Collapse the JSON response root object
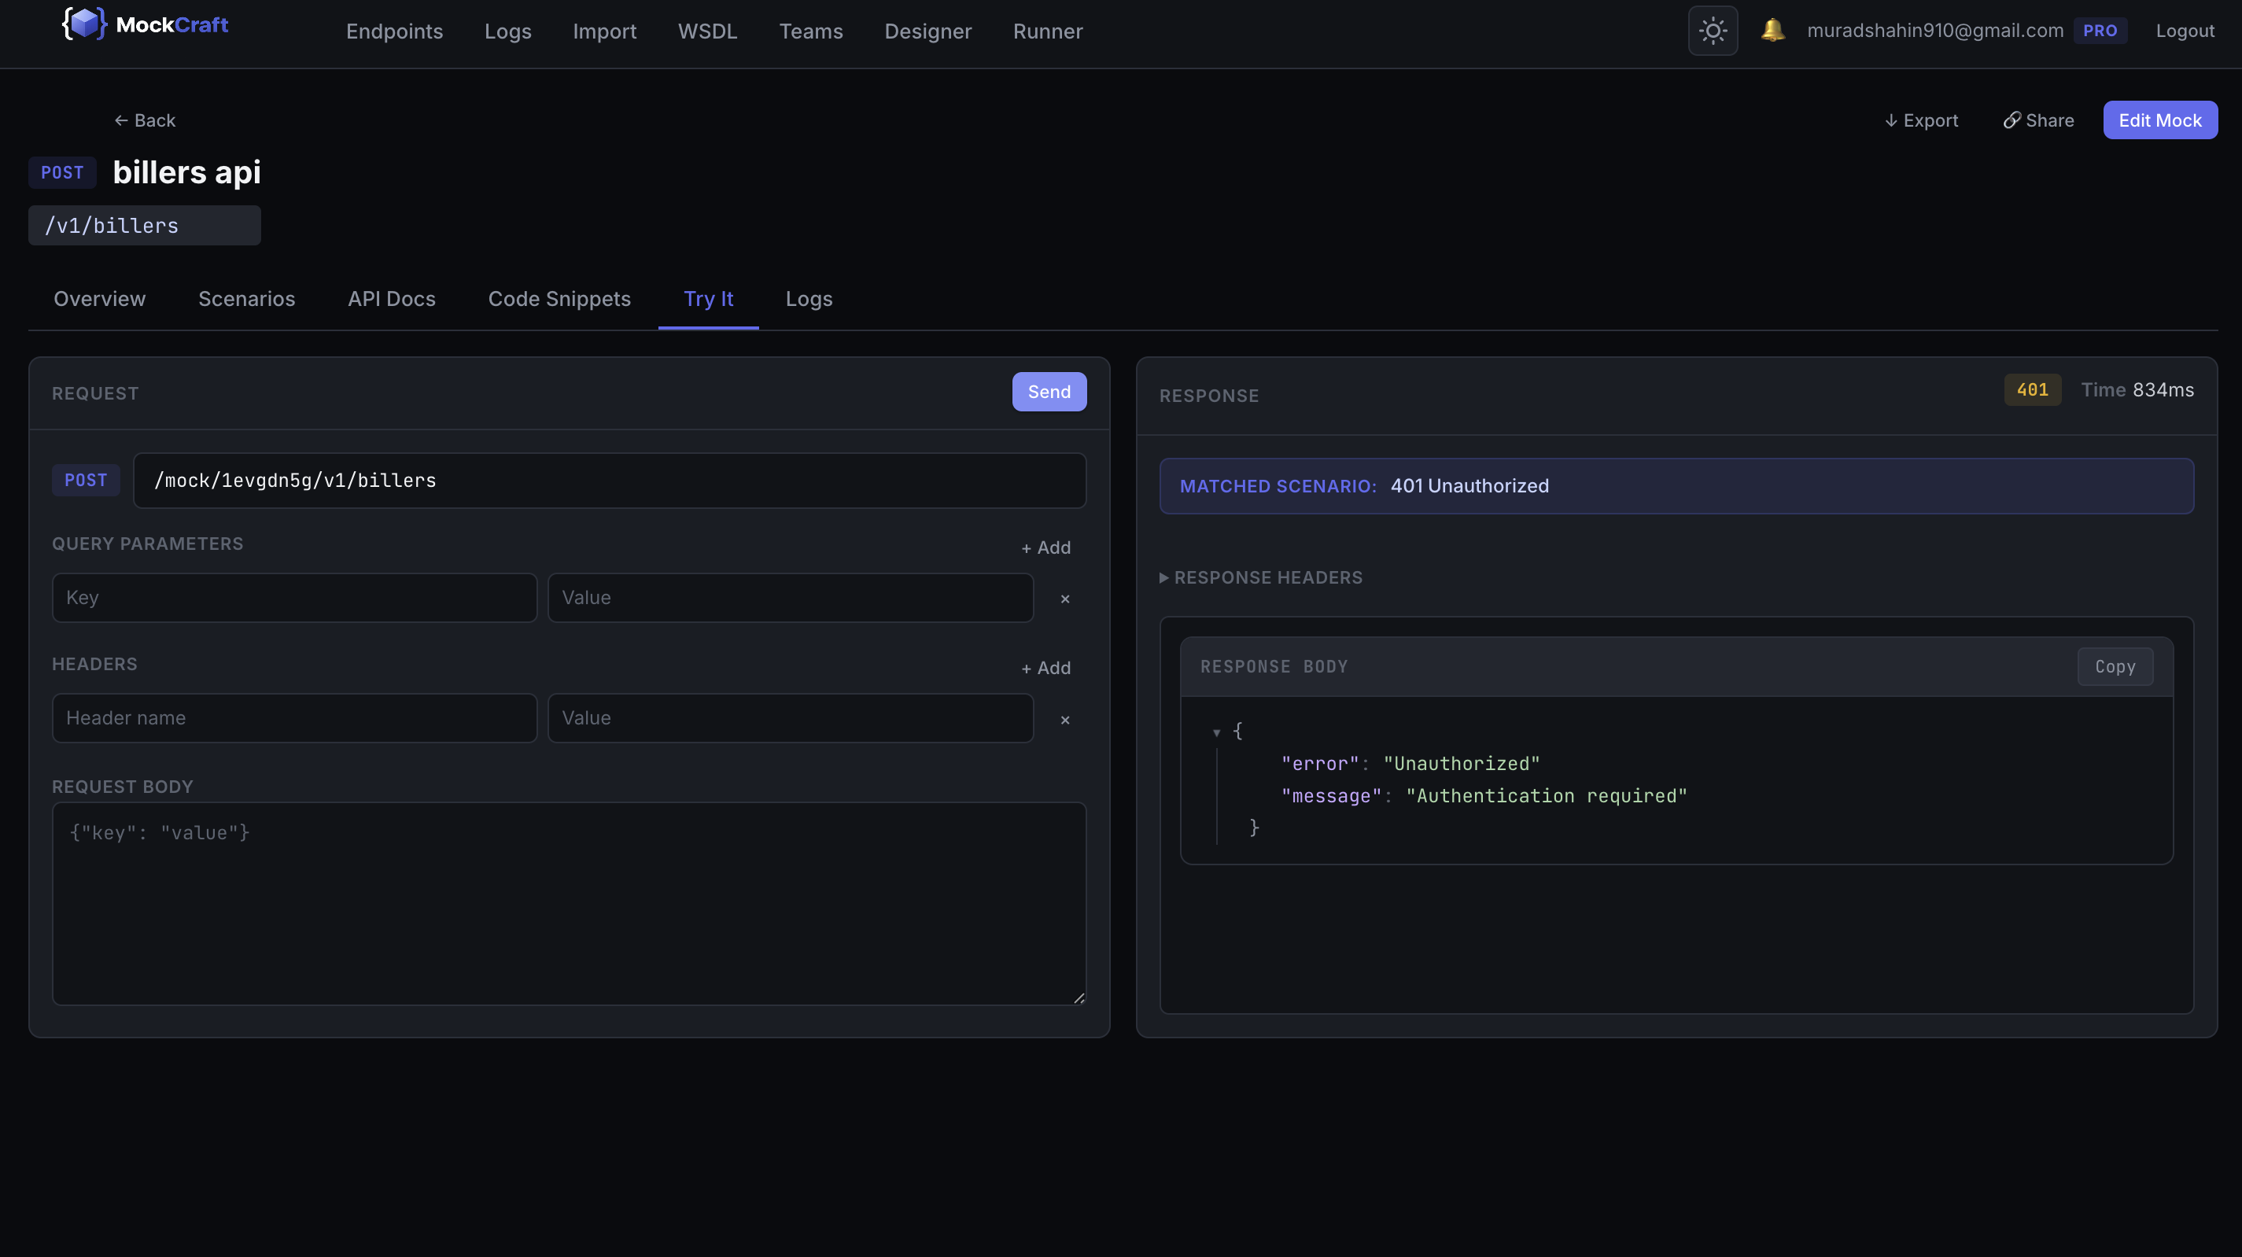The width and height of the screenshot is (2242, 1257). [1216, 732]
